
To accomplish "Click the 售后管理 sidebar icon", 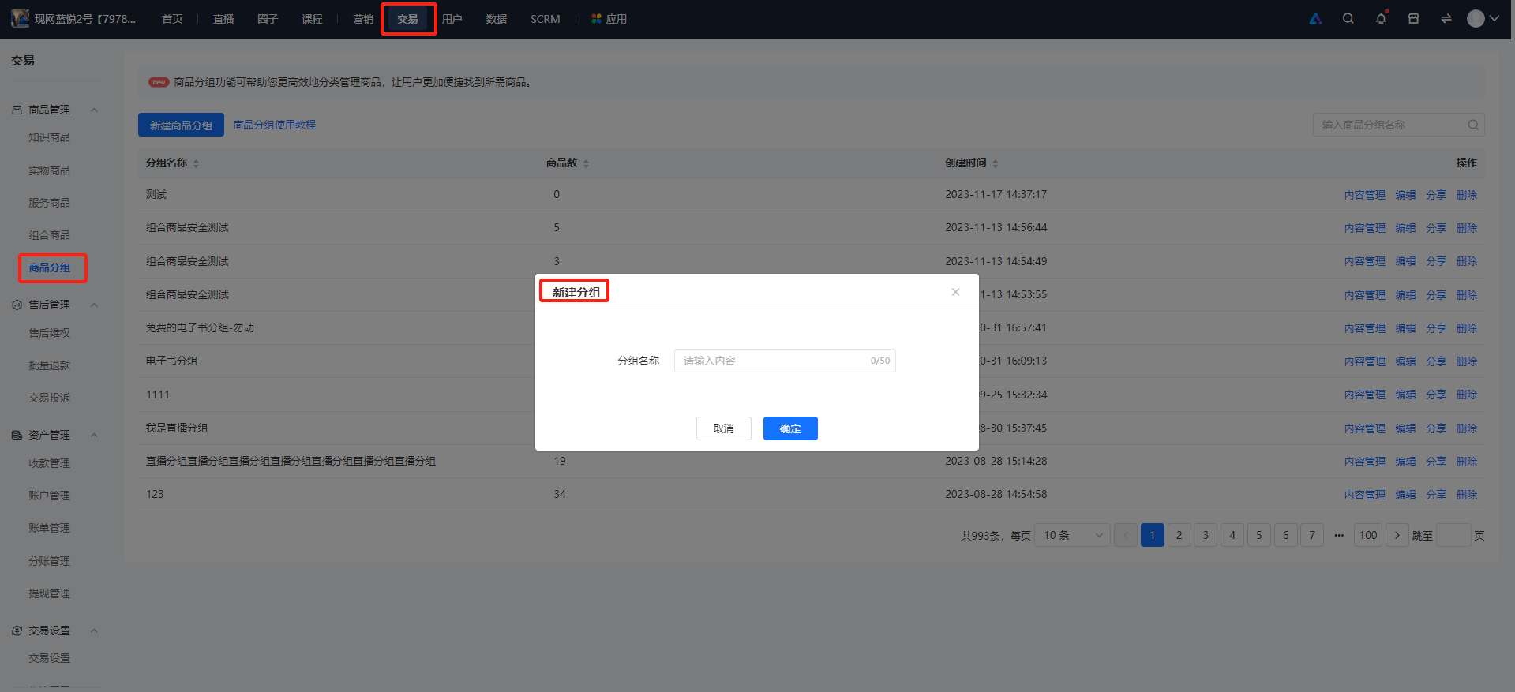I will 17,305.
